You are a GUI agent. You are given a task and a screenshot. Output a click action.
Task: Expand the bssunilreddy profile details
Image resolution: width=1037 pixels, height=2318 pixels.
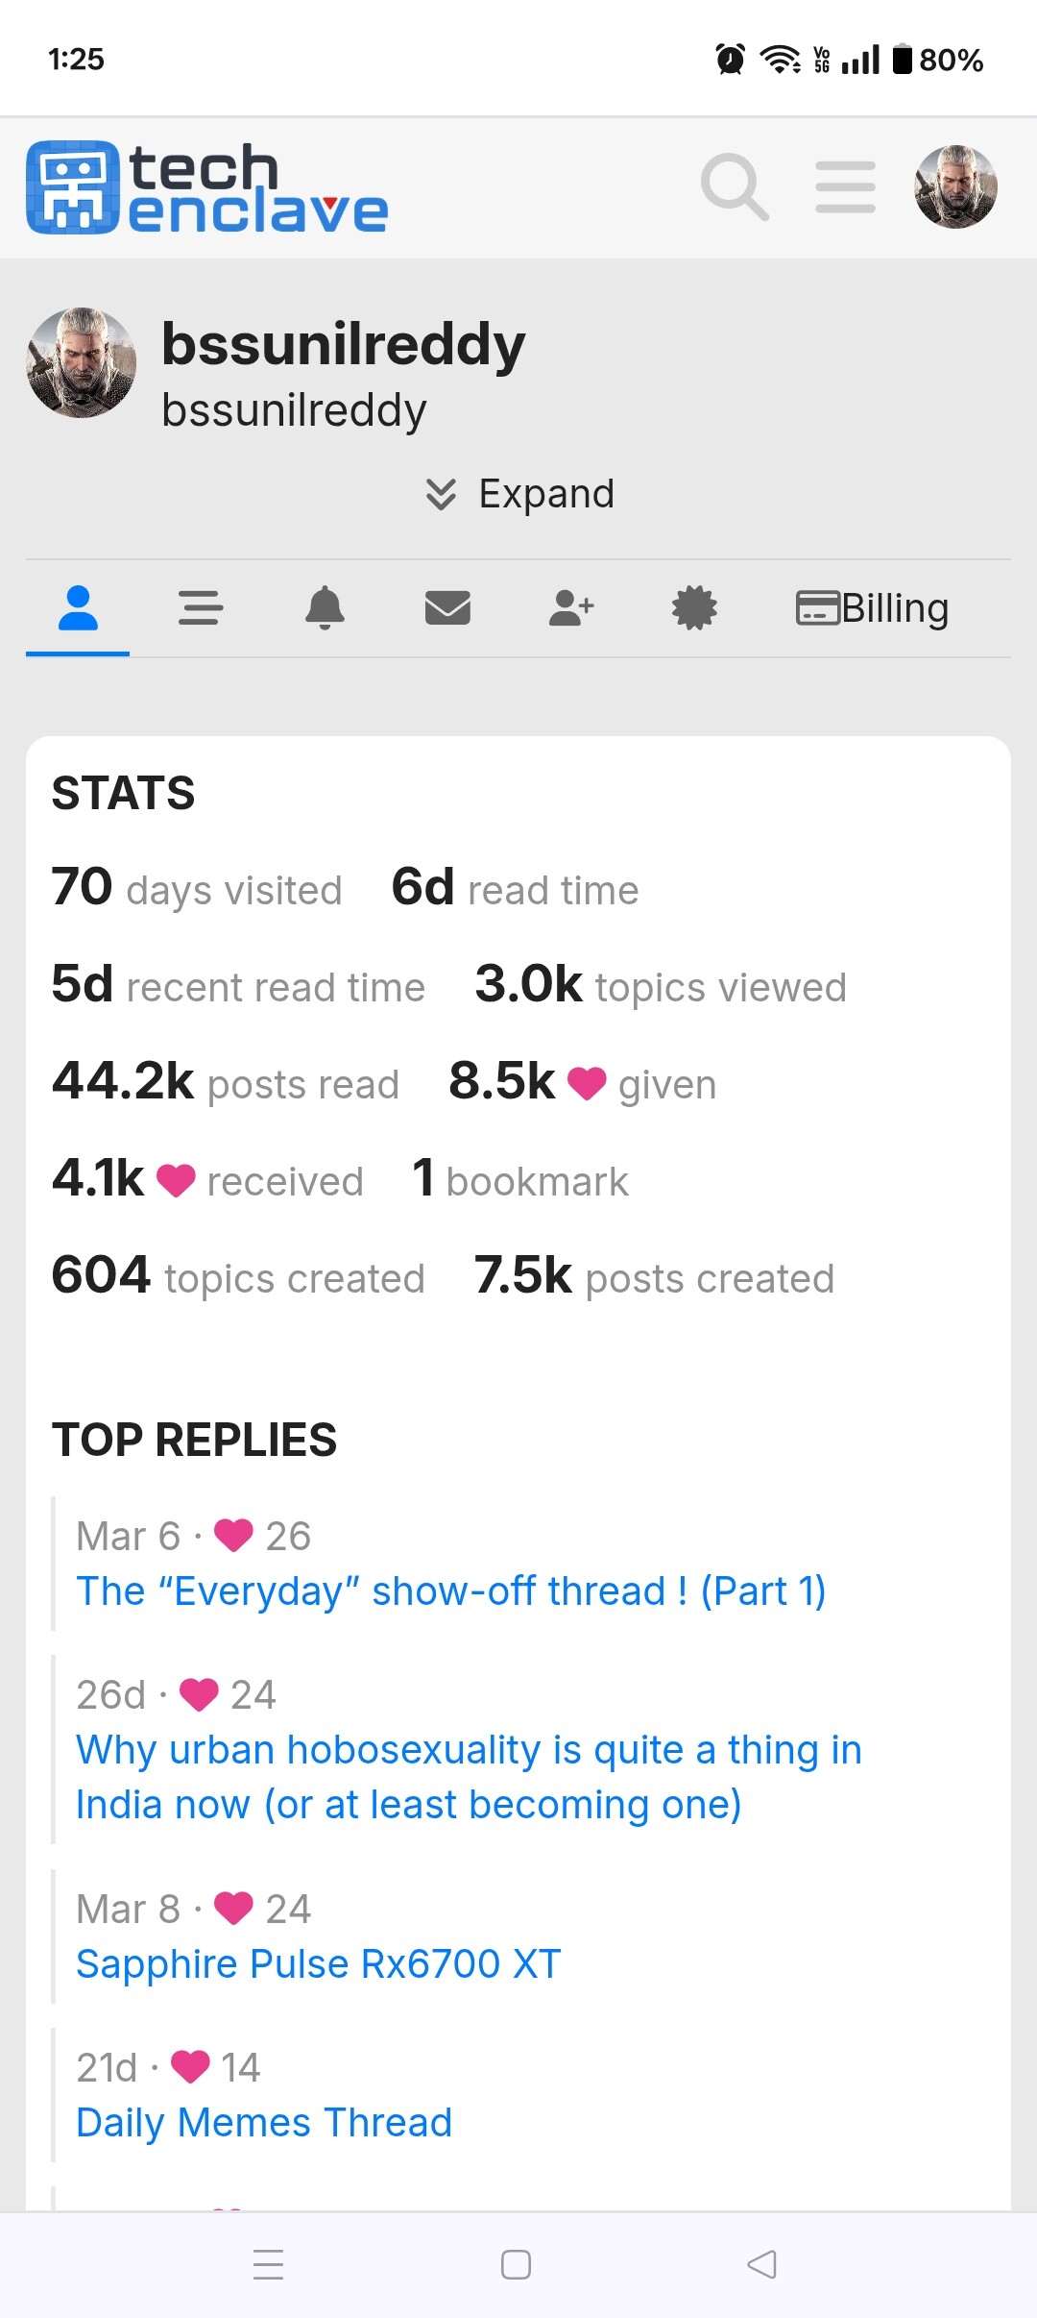[519, 494]
